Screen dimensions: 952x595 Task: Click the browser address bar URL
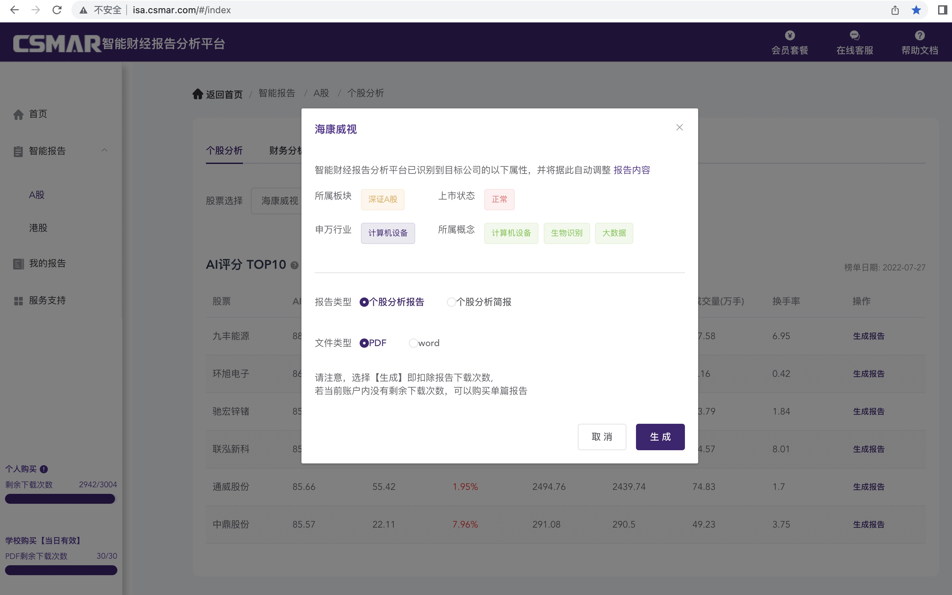pos(182,10)
